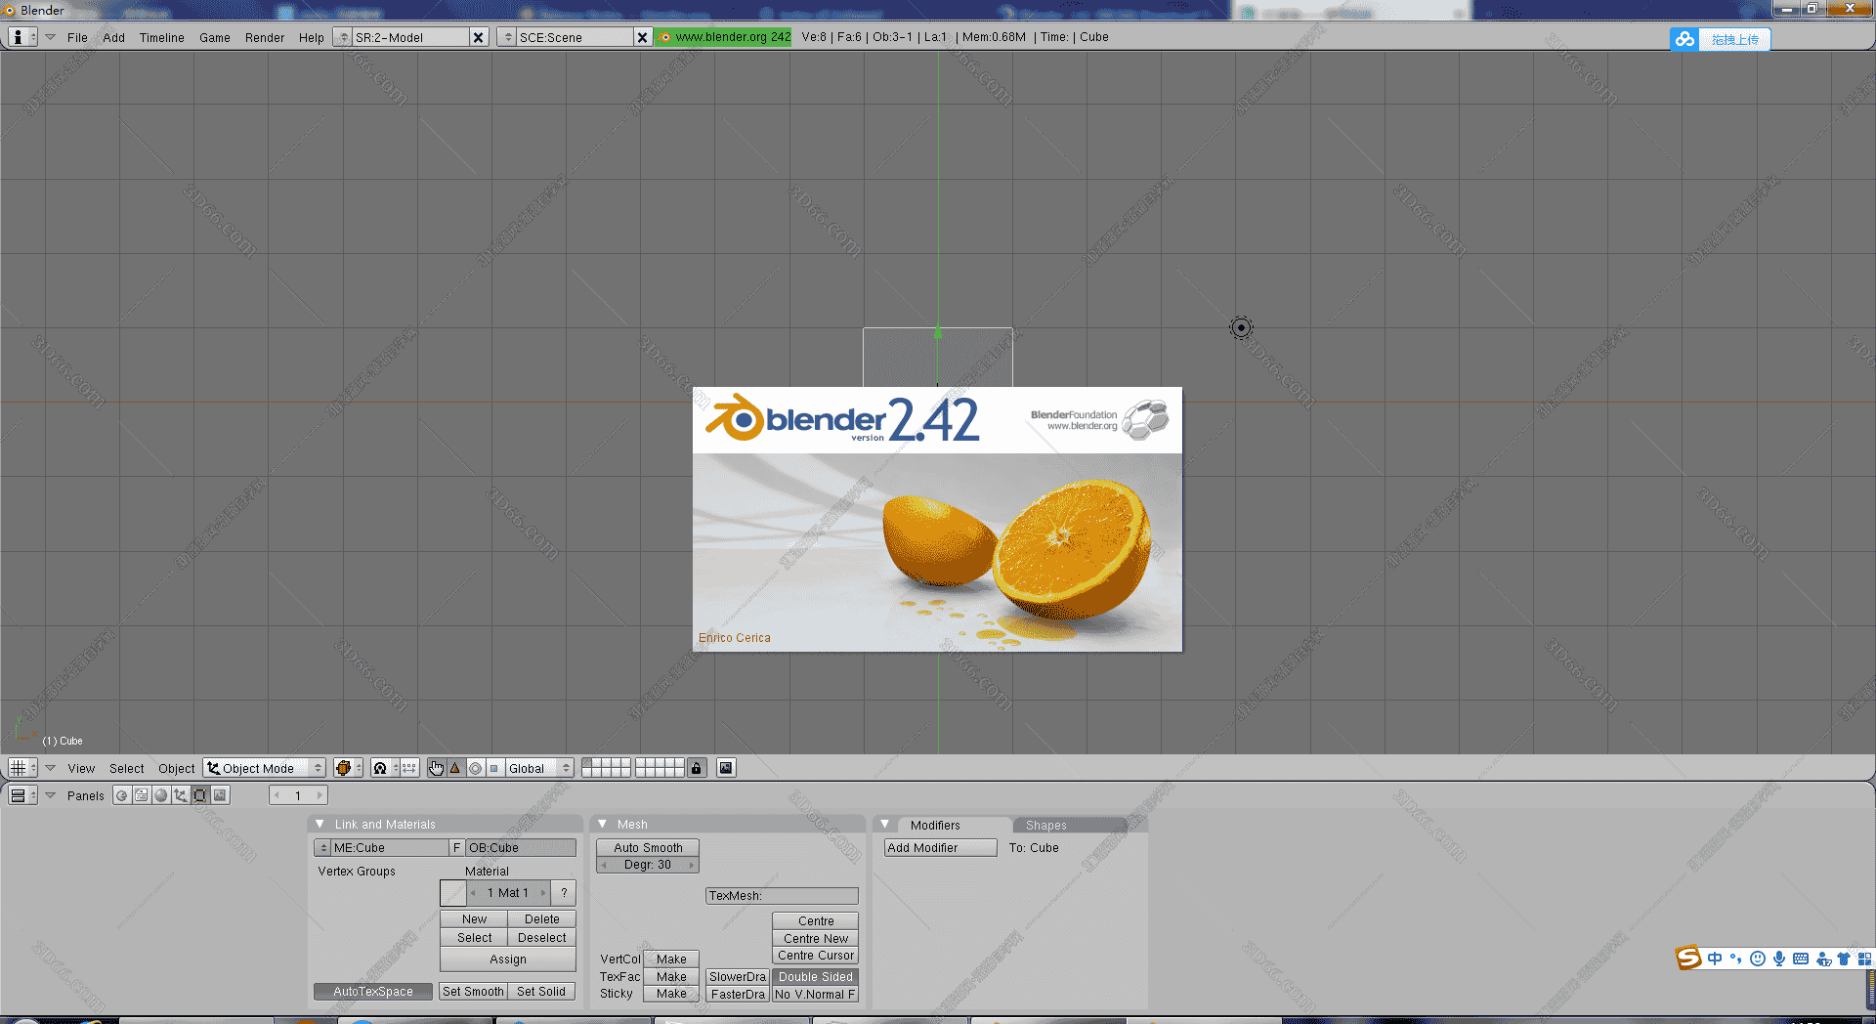Screen dimensions: 1876x1024
Task: Click the Set Smooth button
Action: click(x=473, y=991)
